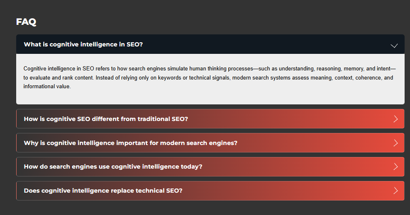Click the words "informational value." in the answer
Image resolution: width=410 pixels, height=215 pixels.
click(47, 87)
